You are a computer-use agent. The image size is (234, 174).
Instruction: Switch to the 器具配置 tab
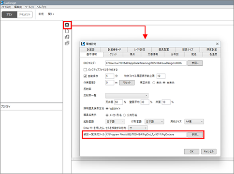pyautogui.click(x=164, y=50)
